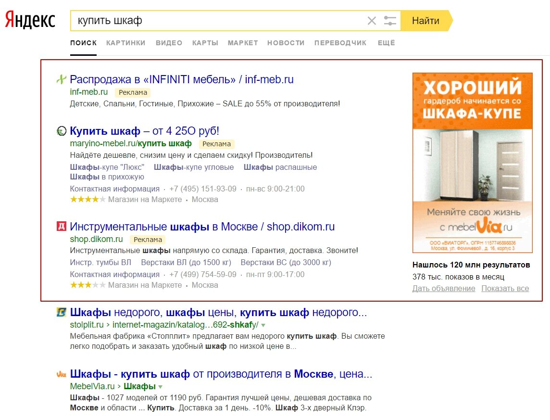Expand the stolplit.ru URL dropdown arrow
Viewport: 550px width, 420px height.
[263, 325]
